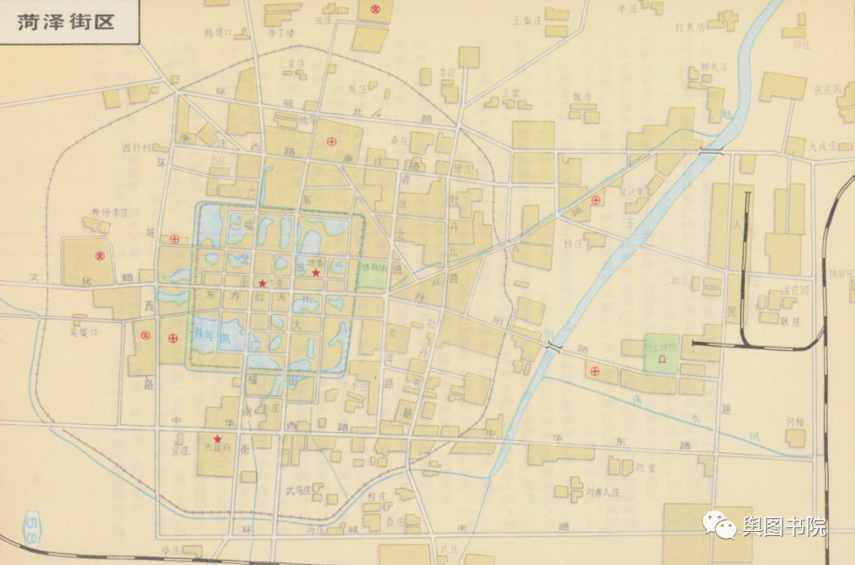Image resolution: width=855 pixels, height=565 pixels.
Task: Click the 官庄 label
Action: pyautogui.click(x=180, y=450)
